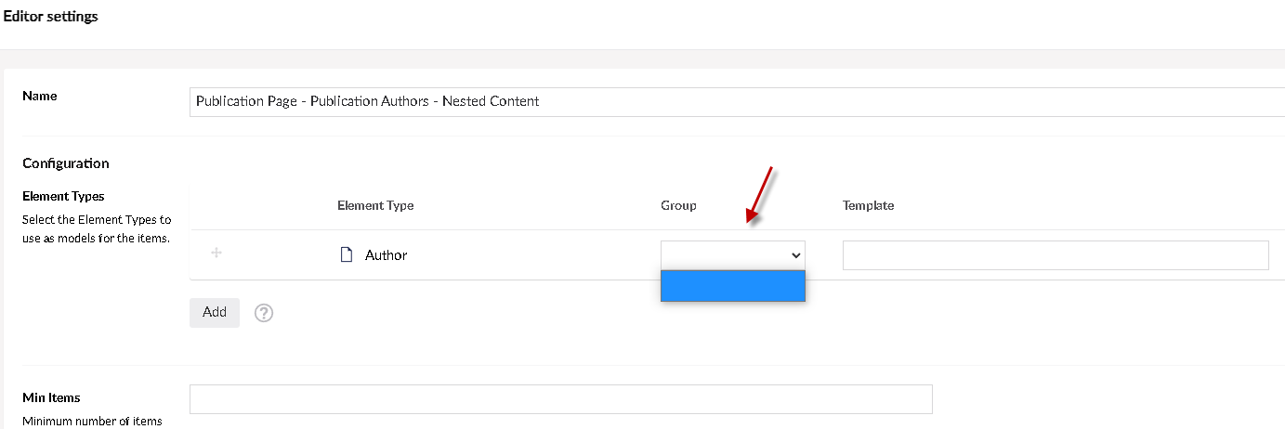The image size is (1285, 429).
Task: Open the Group dropdown for Author
Action: click(732, 255)
